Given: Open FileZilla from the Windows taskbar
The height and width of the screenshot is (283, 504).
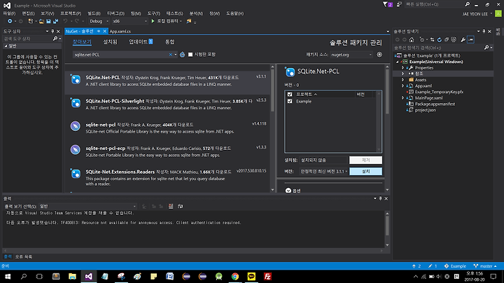Looking at the screenshot, I should (267, 276).
